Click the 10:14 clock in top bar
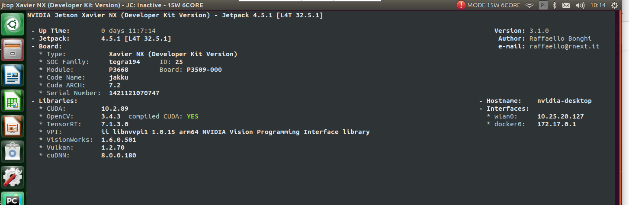The image size is (629, 205). point(598,5)
